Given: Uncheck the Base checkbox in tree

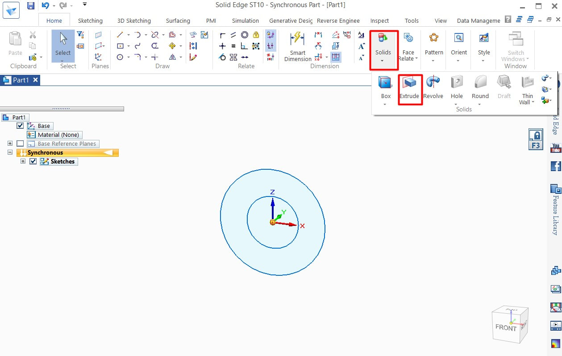Looking at the screenshot, I should pos(20,126).
